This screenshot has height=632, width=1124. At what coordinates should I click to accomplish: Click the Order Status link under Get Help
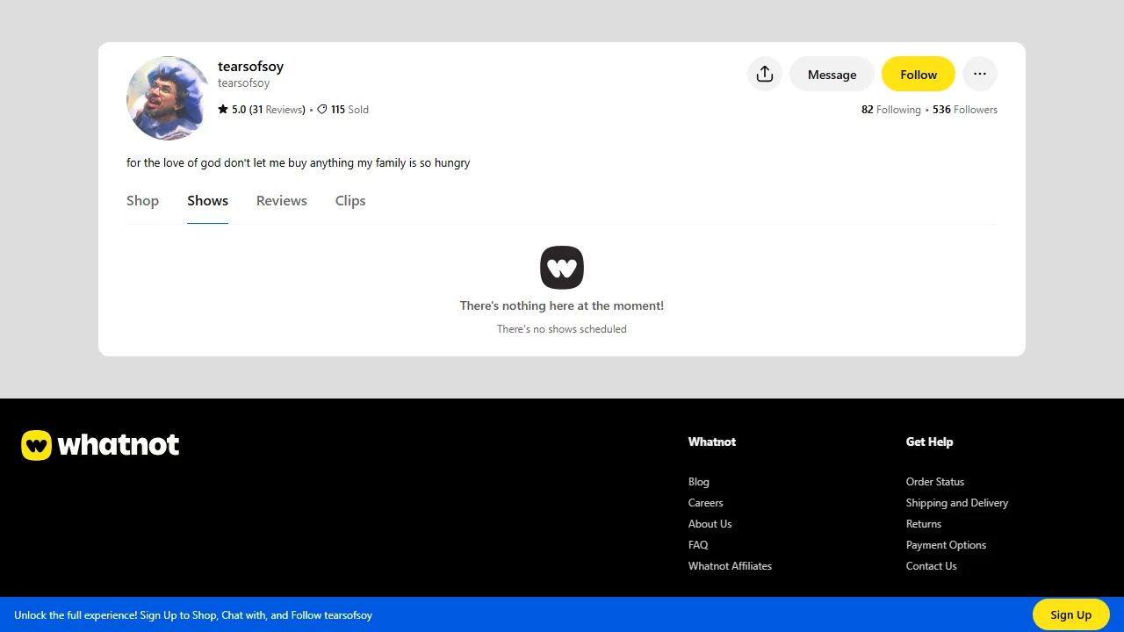tap(934, 481)
